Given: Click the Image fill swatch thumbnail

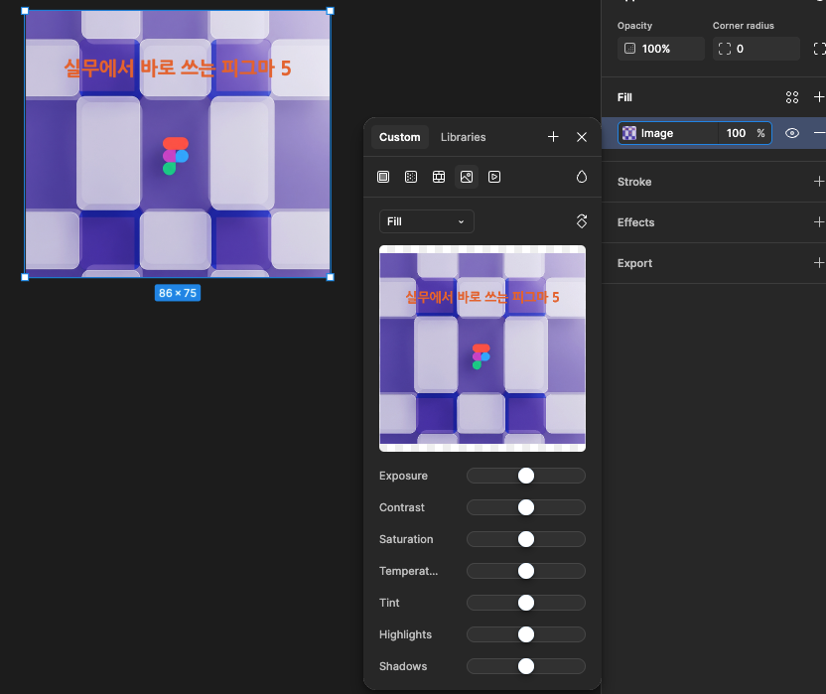Looking at the screenshot, I should tap(629, 133).
